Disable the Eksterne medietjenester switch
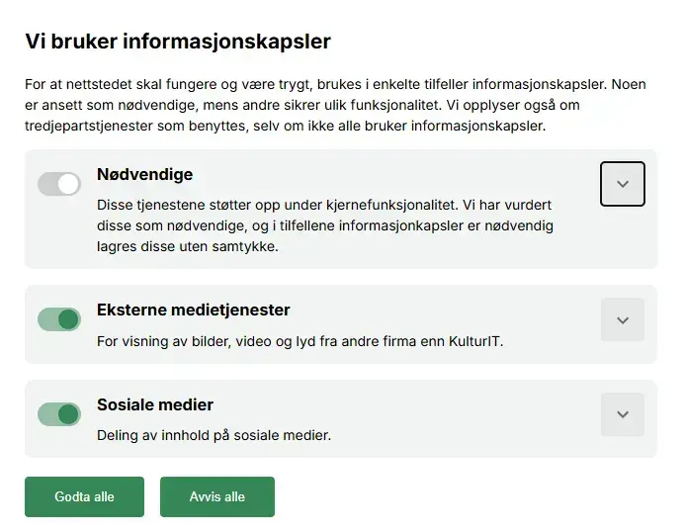The image size is (685, 532). click(x=58, y=319)
